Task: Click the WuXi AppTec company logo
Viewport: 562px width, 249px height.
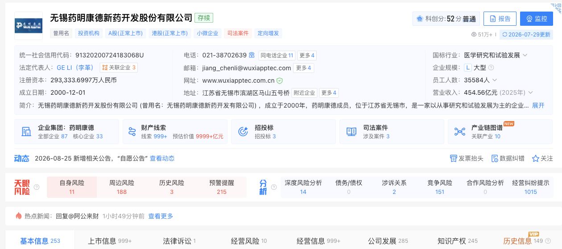Action: [x=29, y=26]
